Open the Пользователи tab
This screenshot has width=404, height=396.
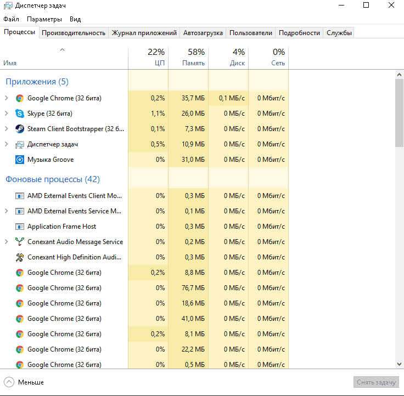(x=251, y=33)
